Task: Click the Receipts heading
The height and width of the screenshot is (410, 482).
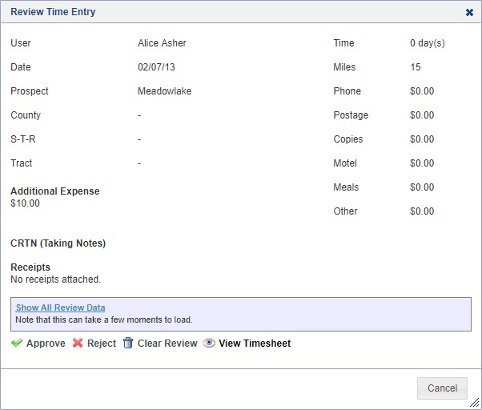Action: point(30,267)
